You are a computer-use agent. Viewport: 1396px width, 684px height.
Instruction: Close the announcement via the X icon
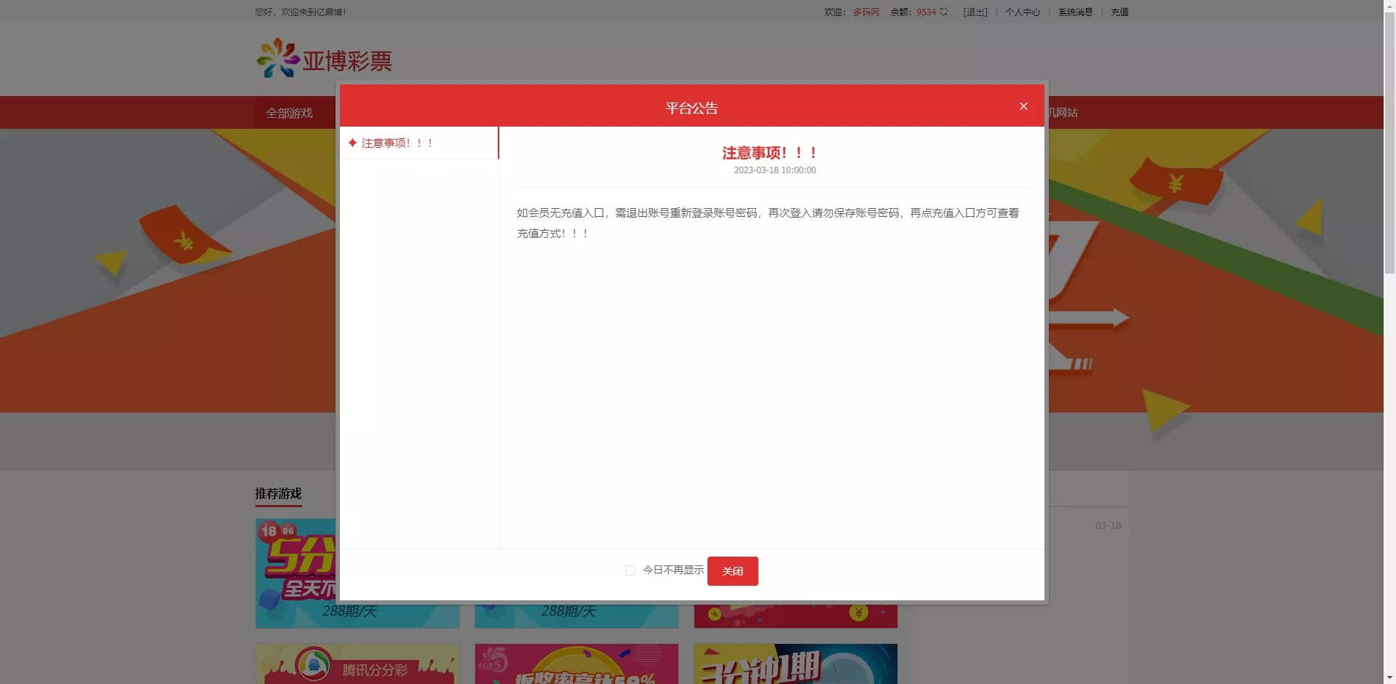[1023, 106]
